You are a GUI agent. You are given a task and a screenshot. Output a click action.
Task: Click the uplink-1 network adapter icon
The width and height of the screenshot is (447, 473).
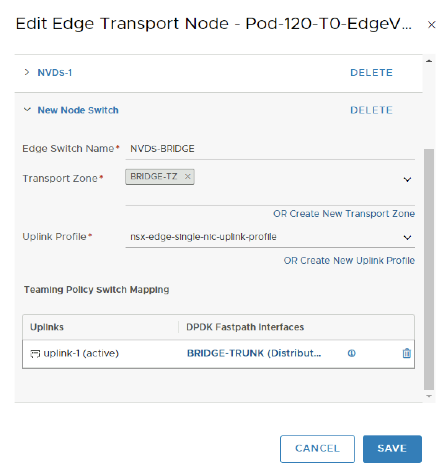click(x=35, y=354)
